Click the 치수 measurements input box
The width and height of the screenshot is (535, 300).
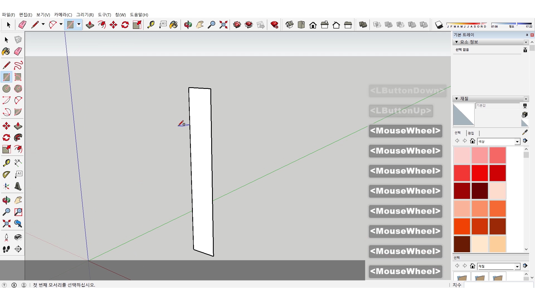pyautogui.click(x=498, y=285)
